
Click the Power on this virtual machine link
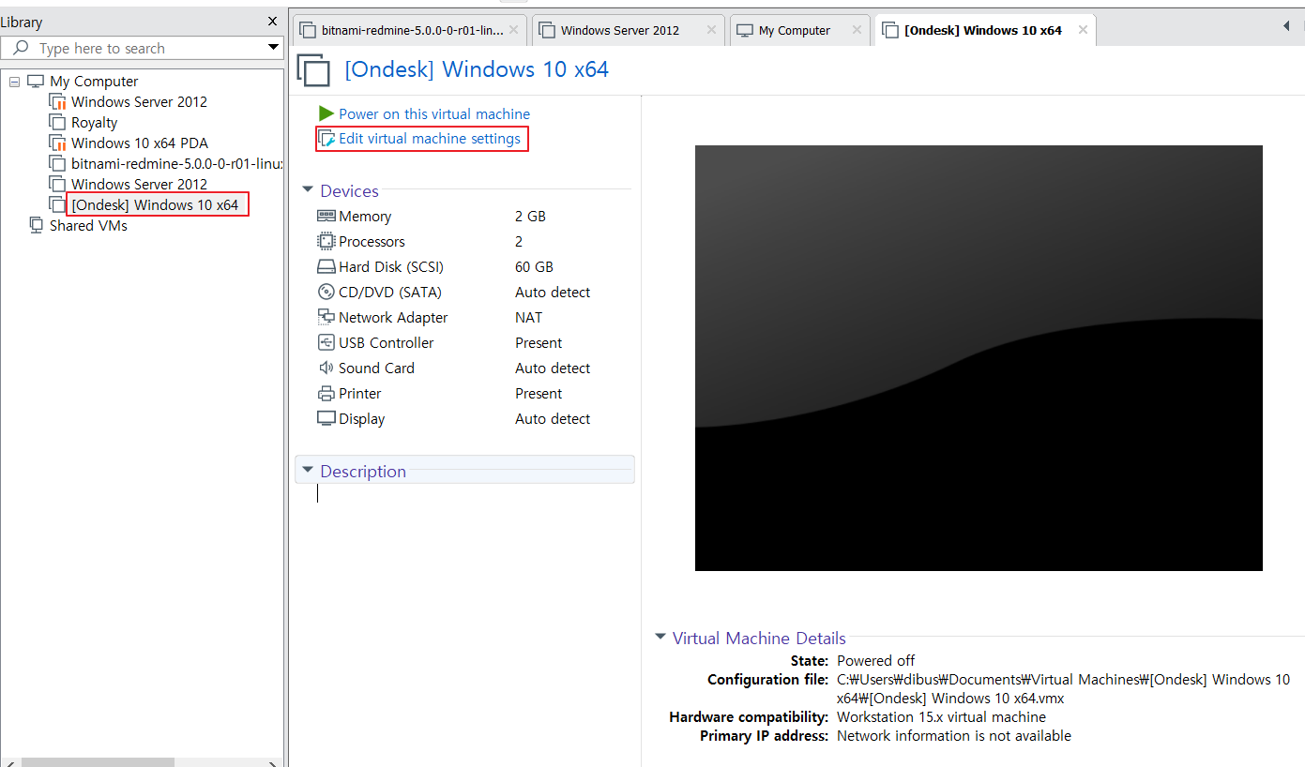pos(434,113)
